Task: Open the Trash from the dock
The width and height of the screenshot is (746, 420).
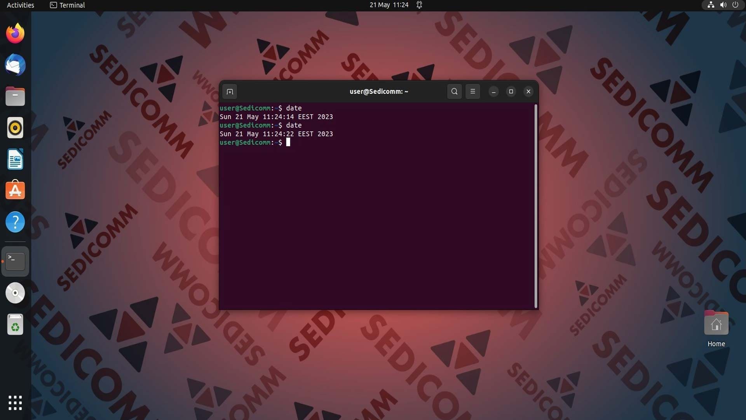Action: tap(15, 324)
